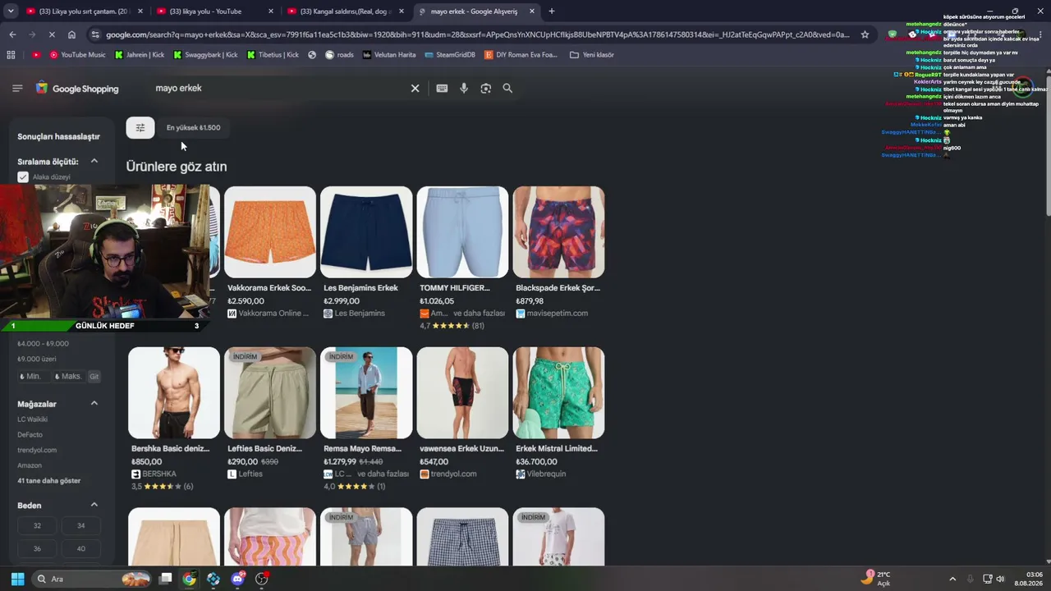1051x591 pixels.
Task: Bookmark this page with the star icon
Action: point(865,34)
